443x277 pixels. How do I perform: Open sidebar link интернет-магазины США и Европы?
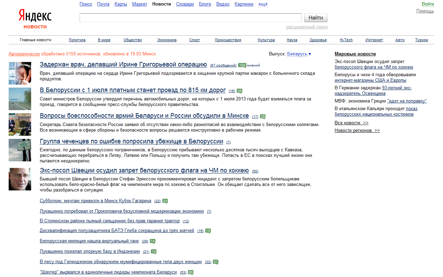(x=370, y=80)
